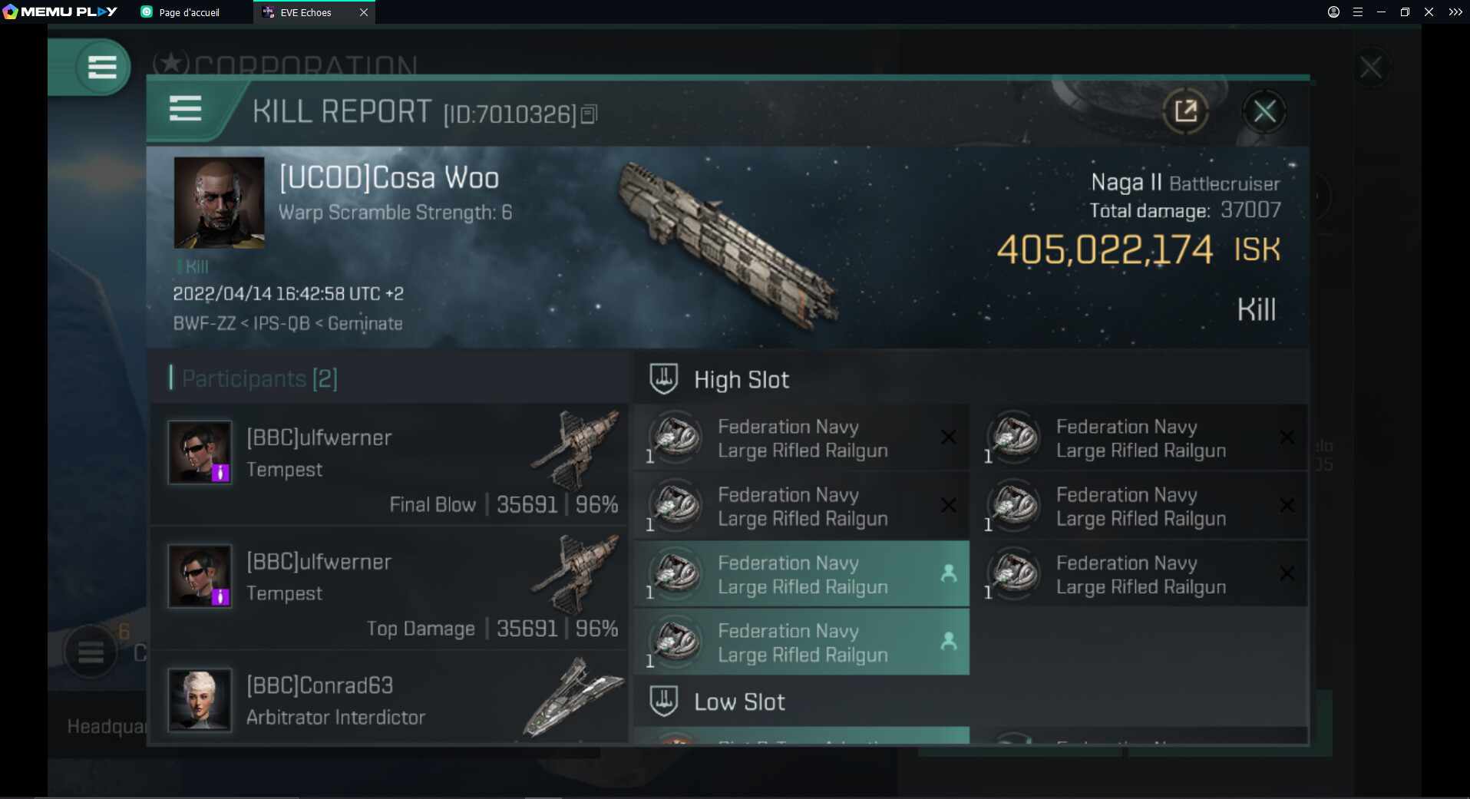Image resolution: width=1470 pixels, height=799 pixels.
Task: Open Cosa Woo's character portrait
Action: click(219, 203)
